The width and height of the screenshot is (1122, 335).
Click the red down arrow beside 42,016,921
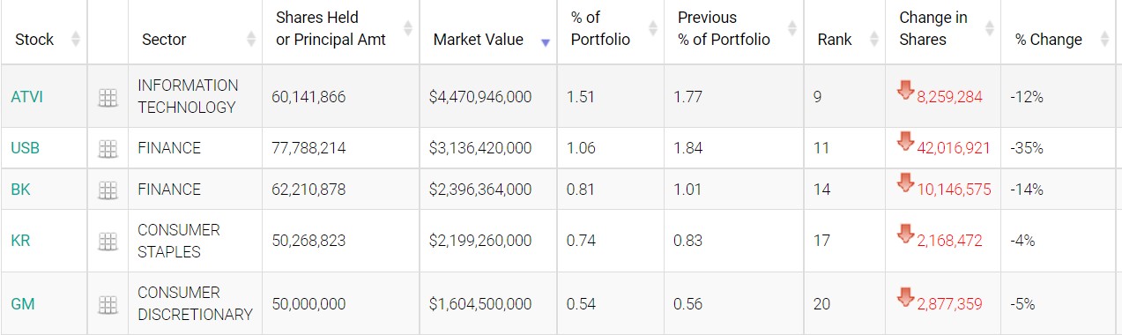point(906,141)
